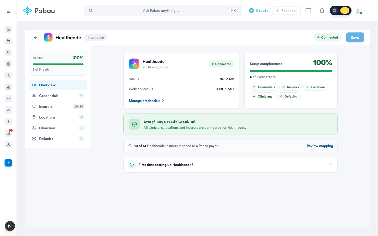This screenshot has height=236, width=378.
Task: Click the Locations completeness chip
Action: point(316,87)
